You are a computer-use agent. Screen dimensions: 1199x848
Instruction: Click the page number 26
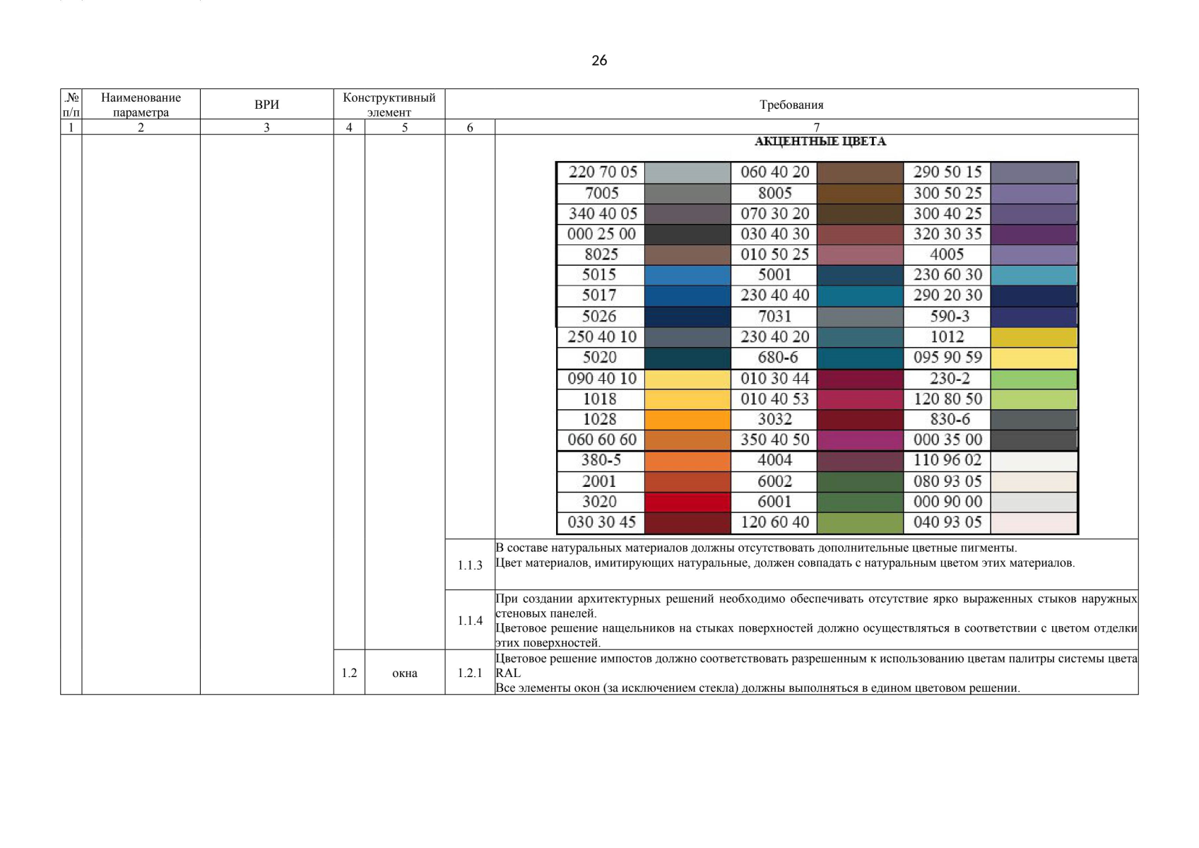pos(599,61)
